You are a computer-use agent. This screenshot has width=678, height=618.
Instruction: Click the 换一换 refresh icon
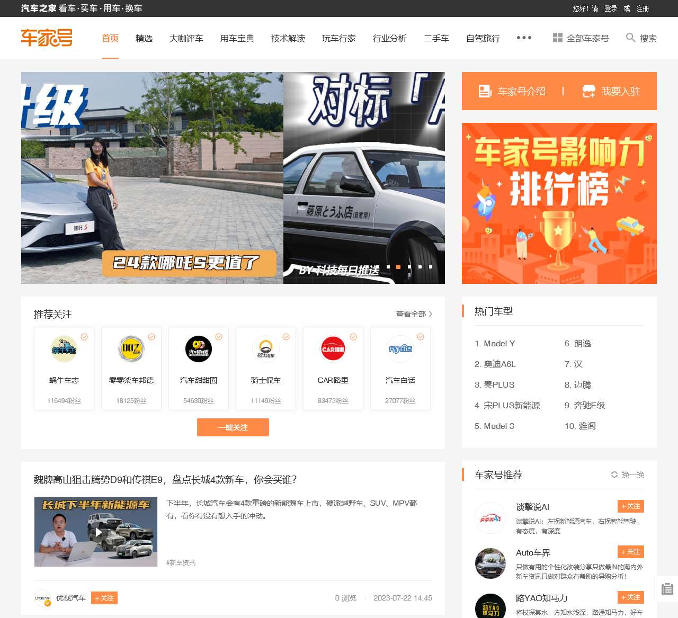tap(614, 474)
